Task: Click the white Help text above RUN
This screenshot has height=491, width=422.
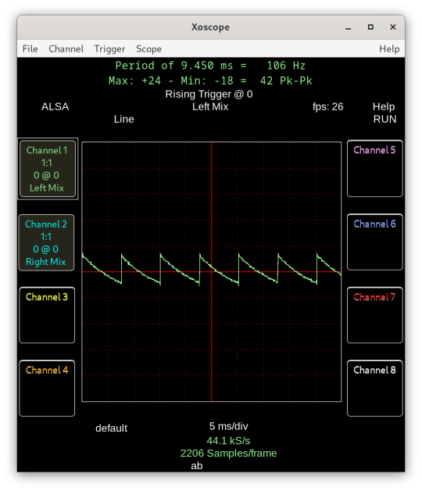Action: tap(384, 107)
